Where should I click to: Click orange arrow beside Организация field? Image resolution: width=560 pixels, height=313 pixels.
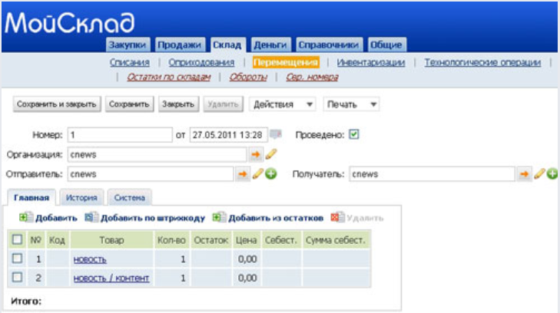pyautogui.click(x=256, y=154)
